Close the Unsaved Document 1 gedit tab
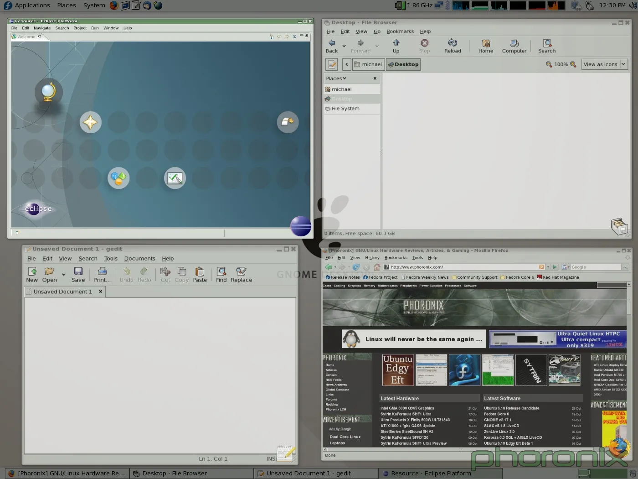The image size is (638, 479). (x=101, y=292)
